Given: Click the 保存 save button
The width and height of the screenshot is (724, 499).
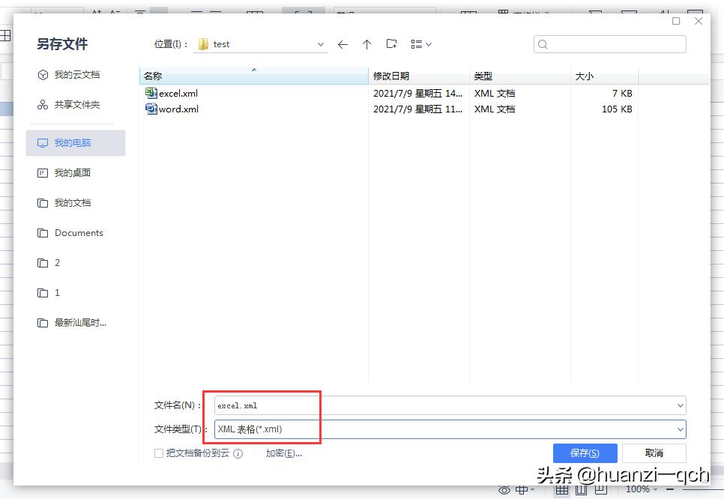Looking at the screenshot, I should (x=585, y=453).
